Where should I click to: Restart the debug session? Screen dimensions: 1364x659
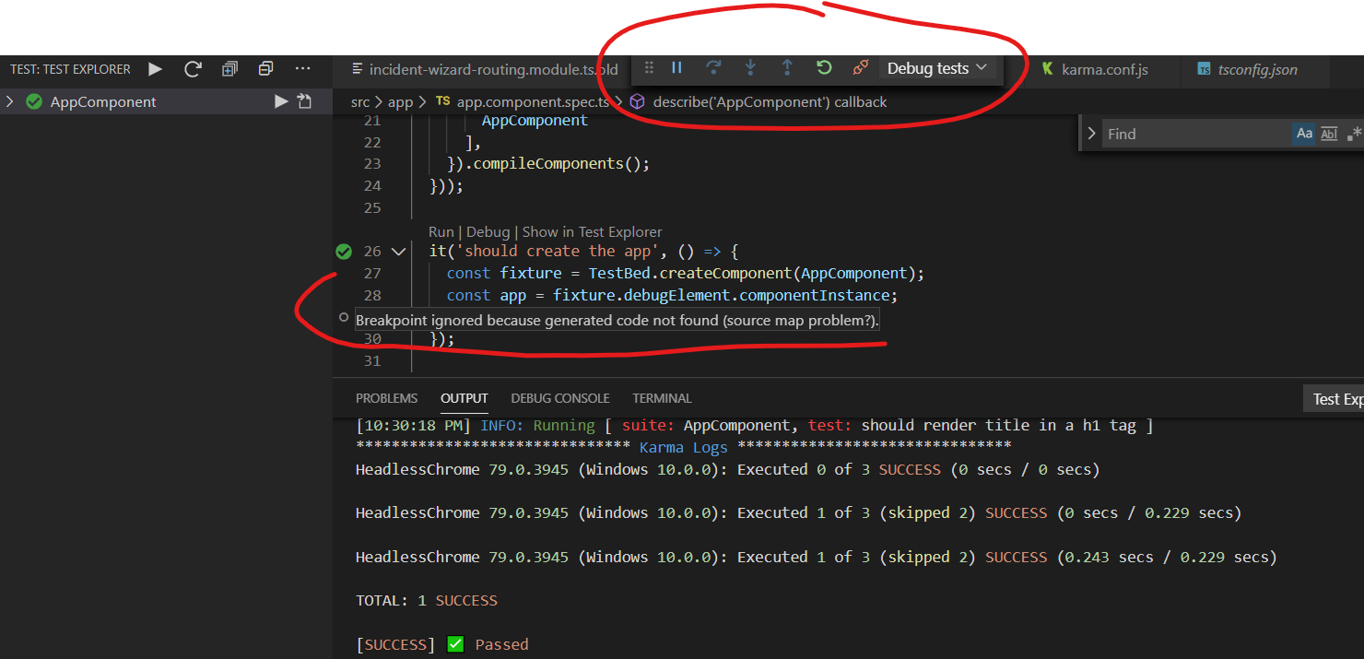click(824, 68)
